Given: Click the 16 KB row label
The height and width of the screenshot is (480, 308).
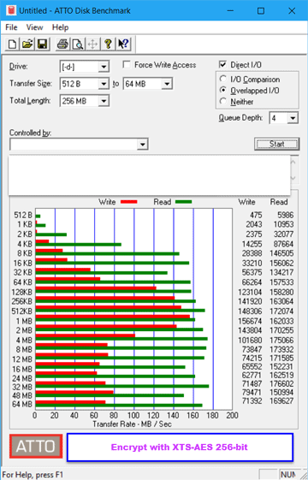Looking at the screenshot, I should pyautogui.click(x=23, y=264).
